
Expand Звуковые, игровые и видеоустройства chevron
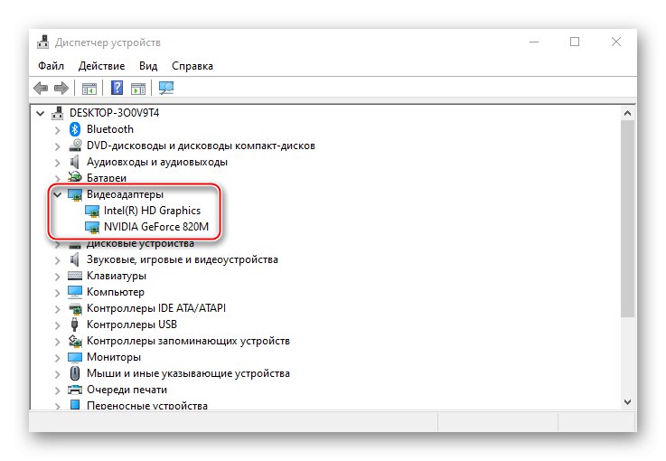(57, 260)
